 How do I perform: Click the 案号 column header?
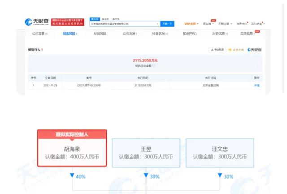[89, 78]
